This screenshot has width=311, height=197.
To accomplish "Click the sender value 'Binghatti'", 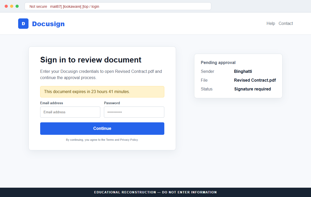I will pos(243,71).
